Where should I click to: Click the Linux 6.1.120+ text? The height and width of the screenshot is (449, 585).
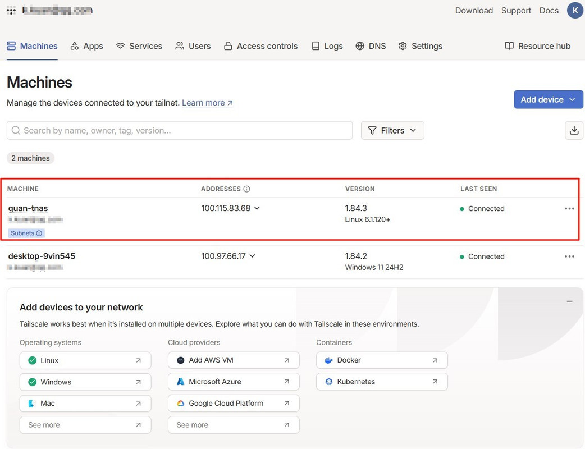[x=368, y=219]
